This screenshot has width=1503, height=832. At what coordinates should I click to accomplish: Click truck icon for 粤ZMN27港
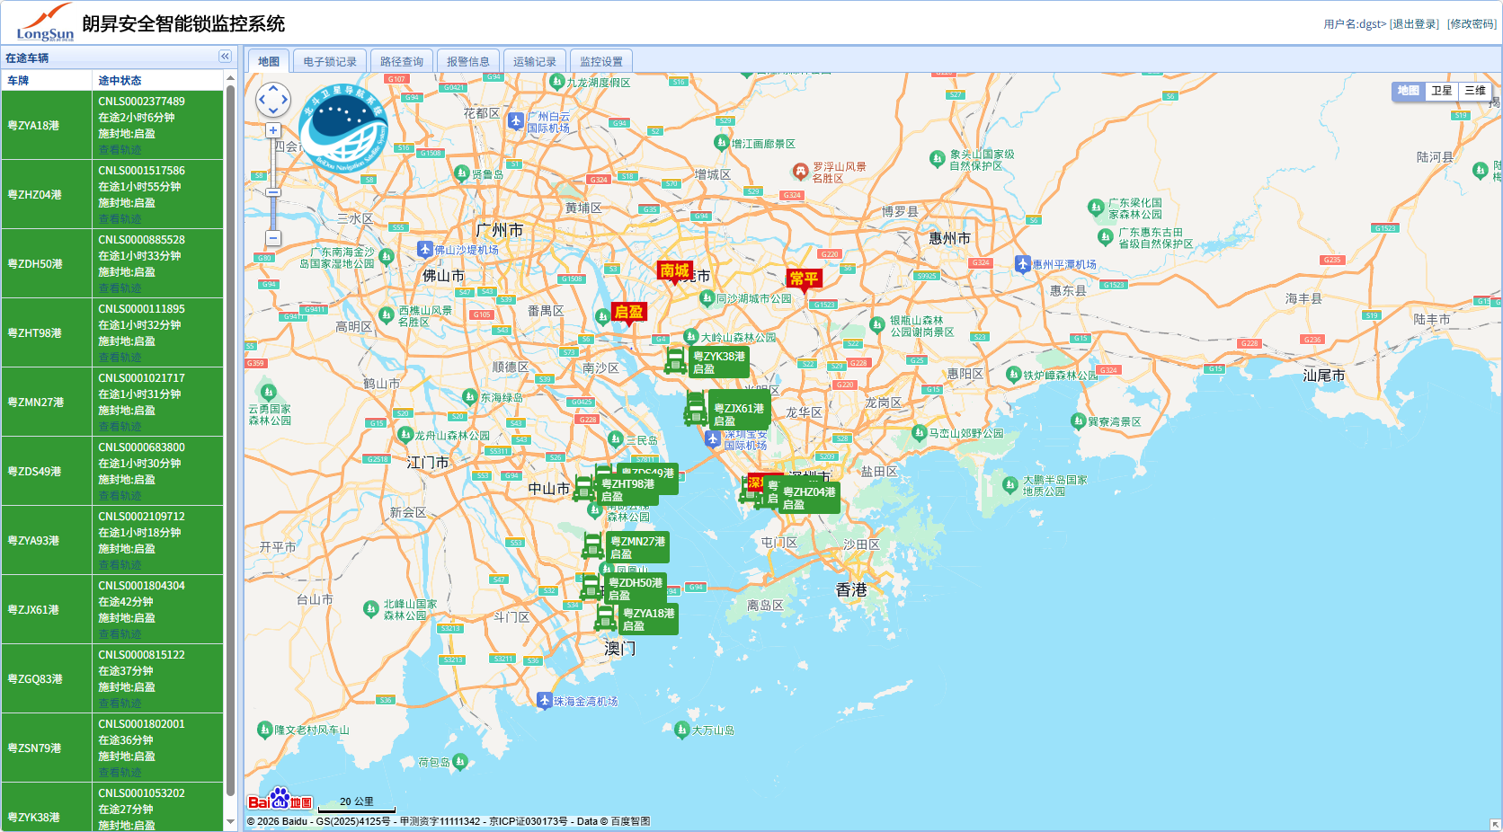592,546
